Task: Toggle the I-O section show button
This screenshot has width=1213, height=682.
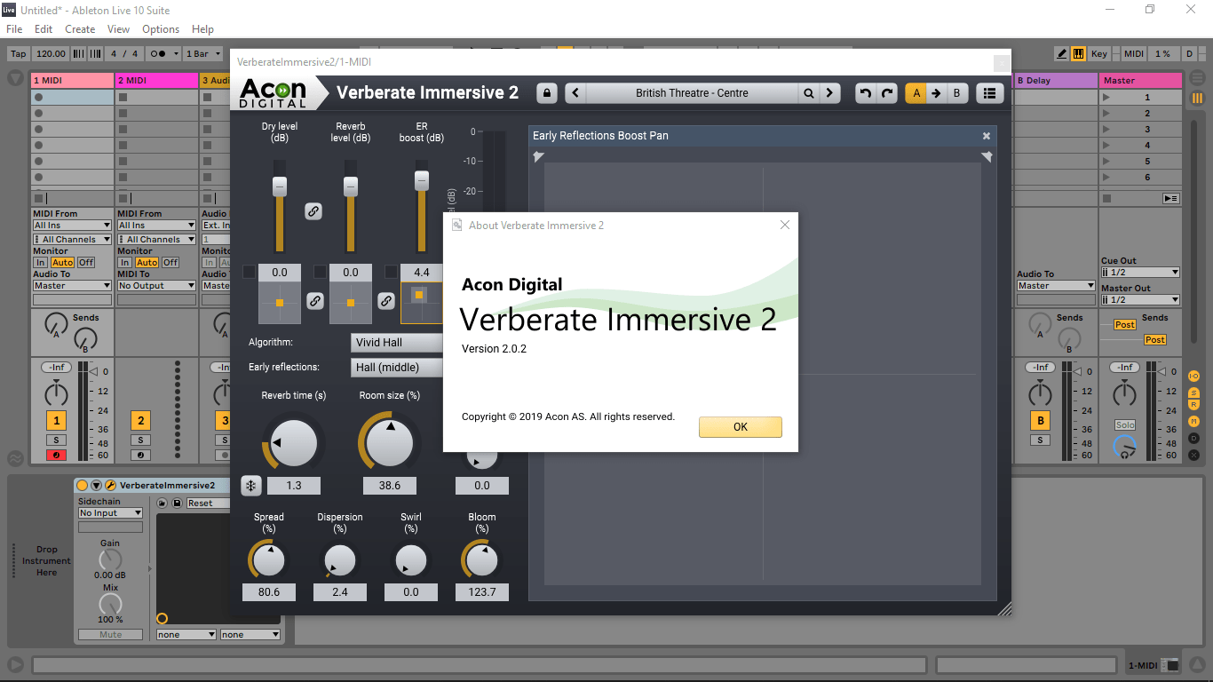Action: point(1193,377)
